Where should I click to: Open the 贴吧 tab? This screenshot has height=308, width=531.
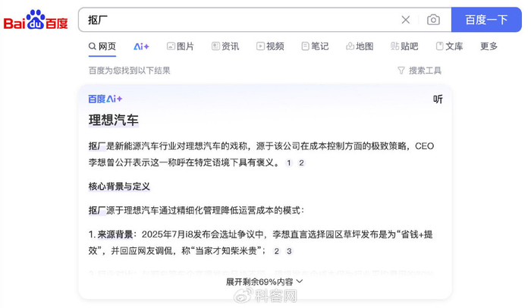click(x=404, y=46)
